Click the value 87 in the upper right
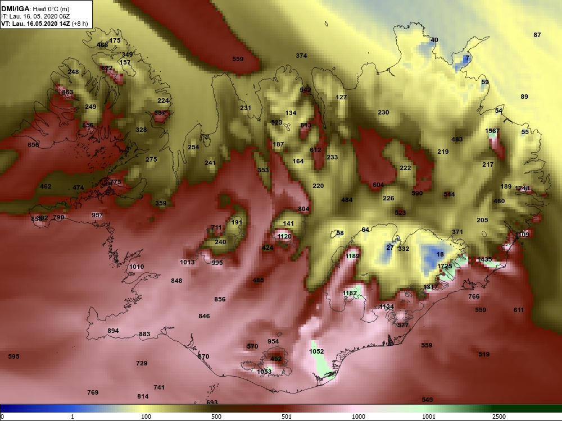The height and width of the screenshot is (421, 562). pyautogui.click(x=537, y=35)
